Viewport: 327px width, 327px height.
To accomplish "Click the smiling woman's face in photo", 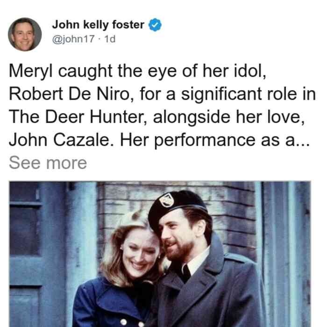I will 139,253.
